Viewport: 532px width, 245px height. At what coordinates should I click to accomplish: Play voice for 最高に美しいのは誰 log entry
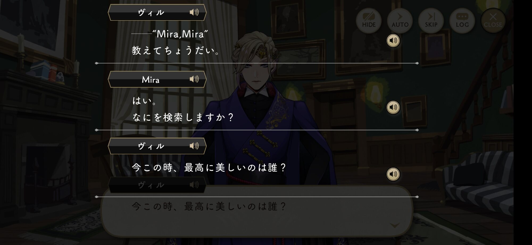pyautogui.click(x=393, y=174)
